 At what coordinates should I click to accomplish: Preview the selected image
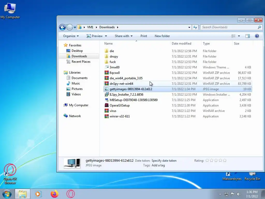[x=95, y=36]
